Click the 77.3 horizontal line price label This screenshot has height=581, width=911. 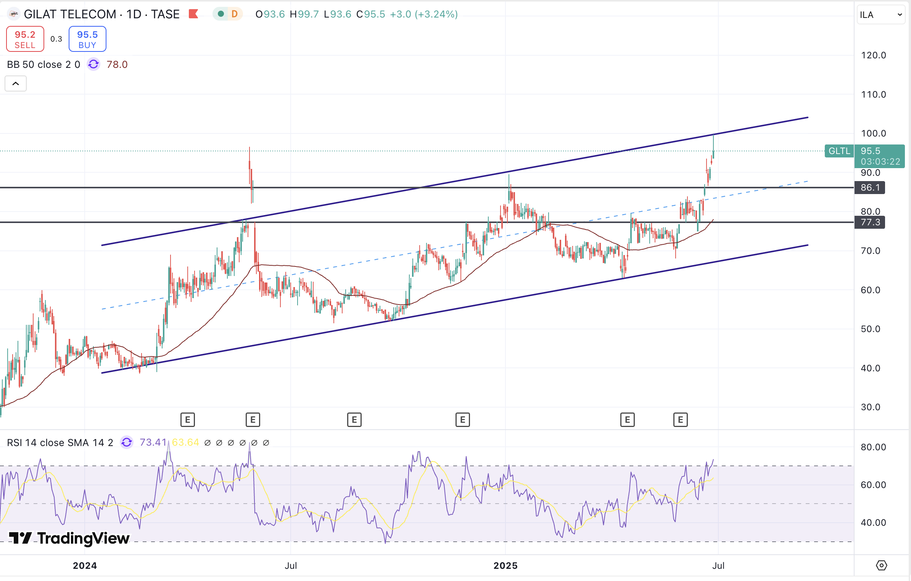pyautogui.click(x=870, y=222)
